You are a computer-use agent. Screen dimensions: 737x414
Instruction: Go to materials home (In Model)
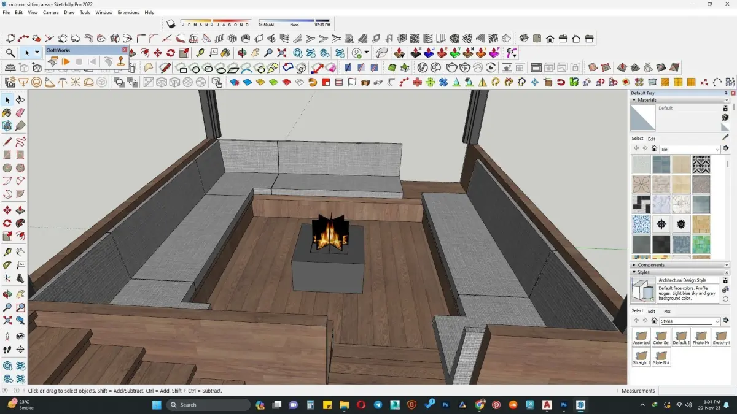[655, 149]
